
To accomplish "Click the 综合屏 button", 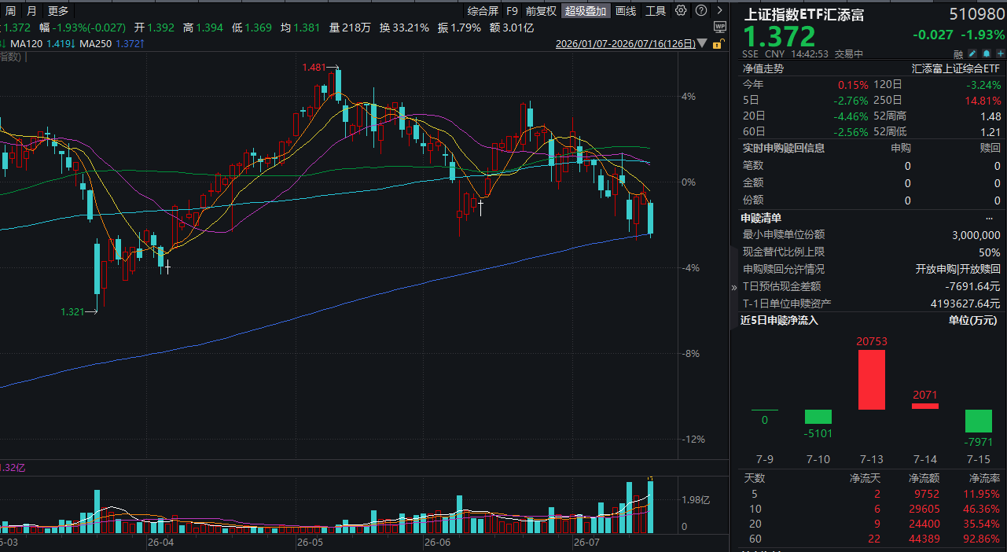I will (483, 11).
